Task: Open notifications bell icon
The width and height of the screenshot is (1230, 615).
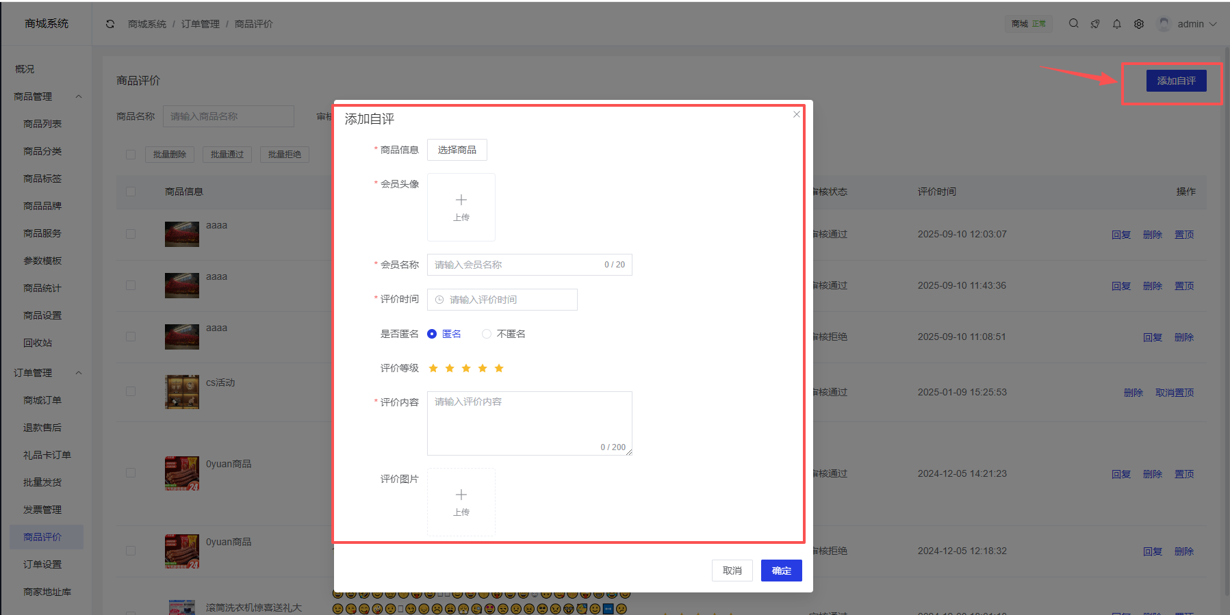Action: click(1117, 24)
